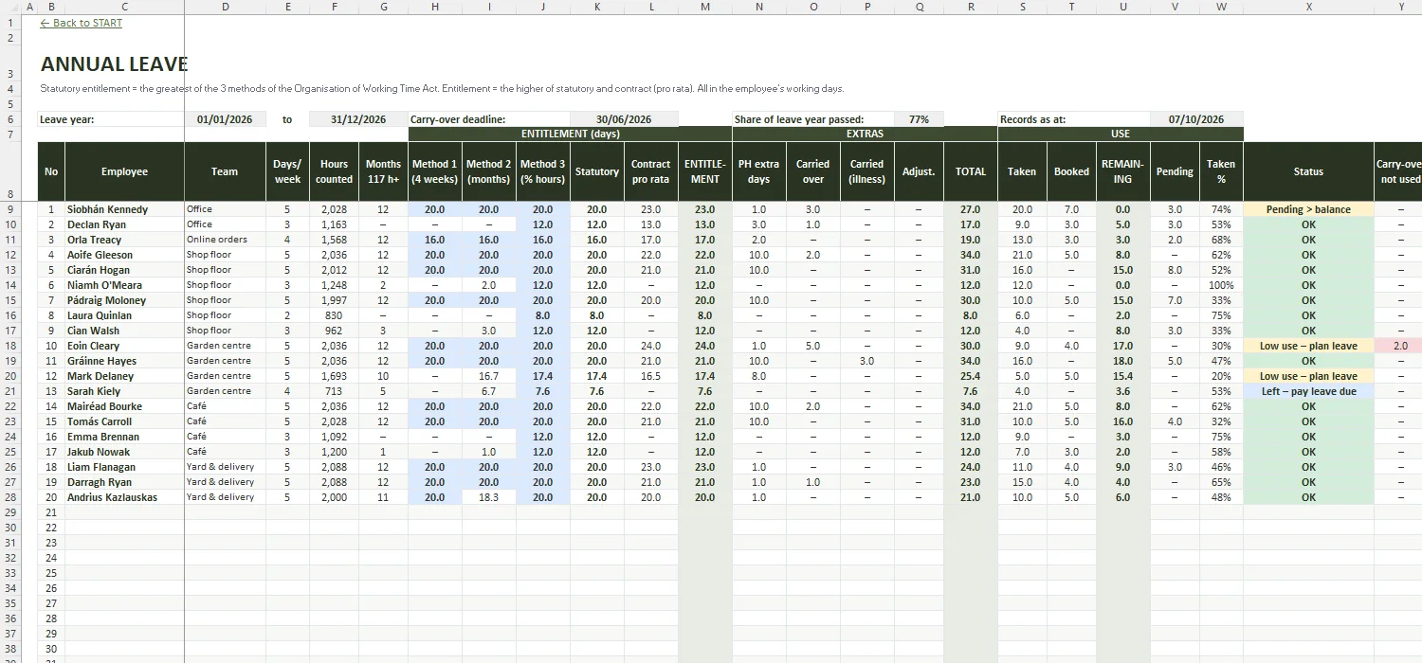This screenshot has height=663, width=1422.
Task: Select employee cell Declan Ryan
Action: click(124, 224)
